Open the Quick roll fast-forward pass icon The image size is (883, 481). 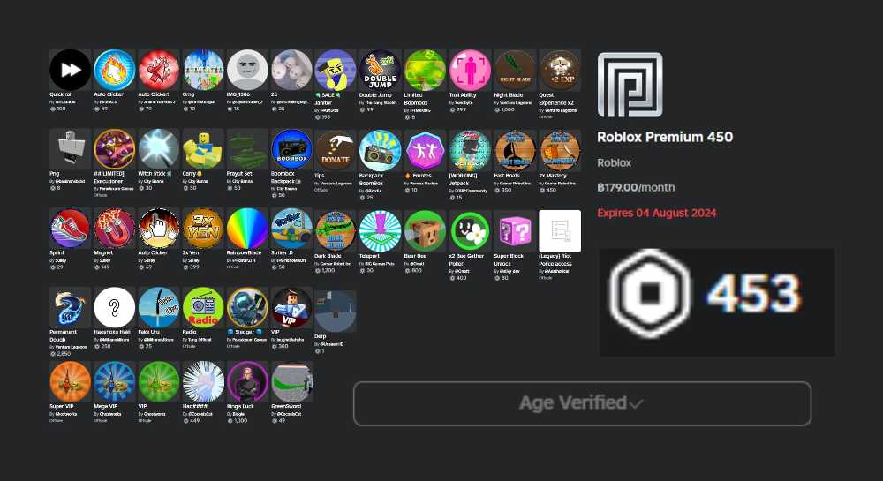70,71
